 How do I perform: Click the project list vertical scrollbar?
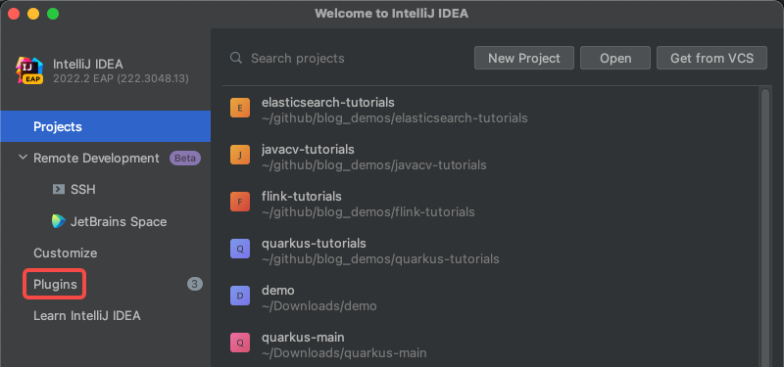coord(765,227)
